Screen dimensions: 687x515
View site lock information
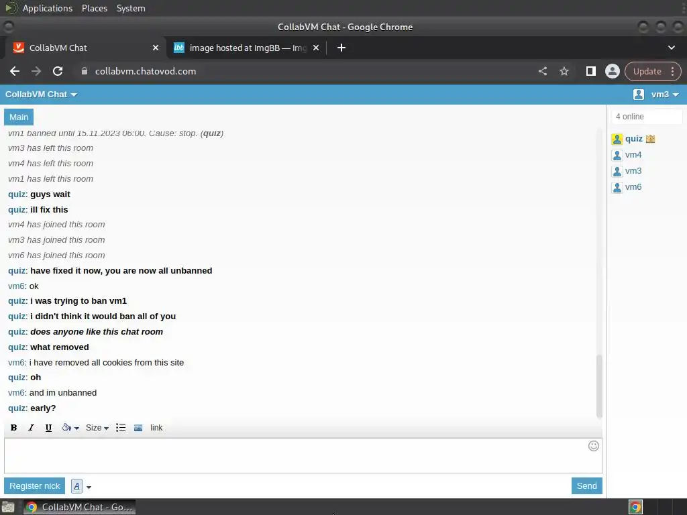85,71
